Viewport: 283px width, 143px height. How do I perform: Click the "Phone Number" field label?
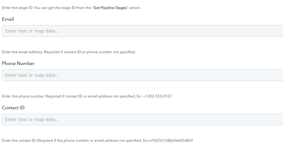[18, 63]
